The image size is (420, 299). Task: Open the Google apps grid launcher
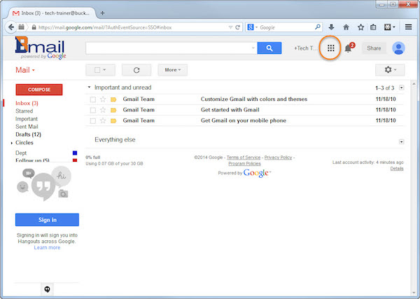331,48
